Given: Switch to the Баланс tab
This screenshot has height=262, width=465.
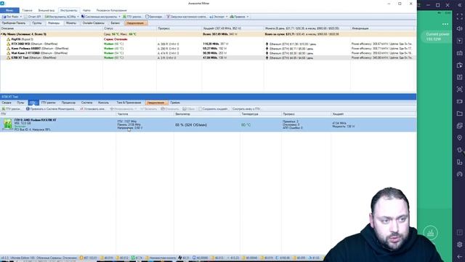Looking at the screenshot, I should [x=116, y=23].
